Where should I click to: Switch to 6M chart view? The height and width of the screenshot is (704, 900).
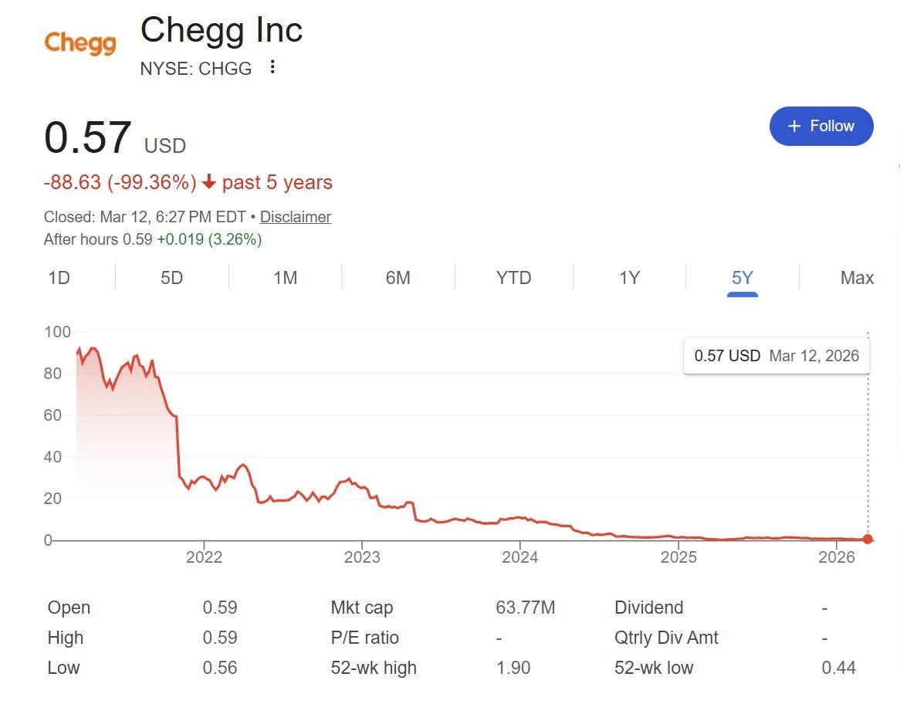tap(398, 278)
